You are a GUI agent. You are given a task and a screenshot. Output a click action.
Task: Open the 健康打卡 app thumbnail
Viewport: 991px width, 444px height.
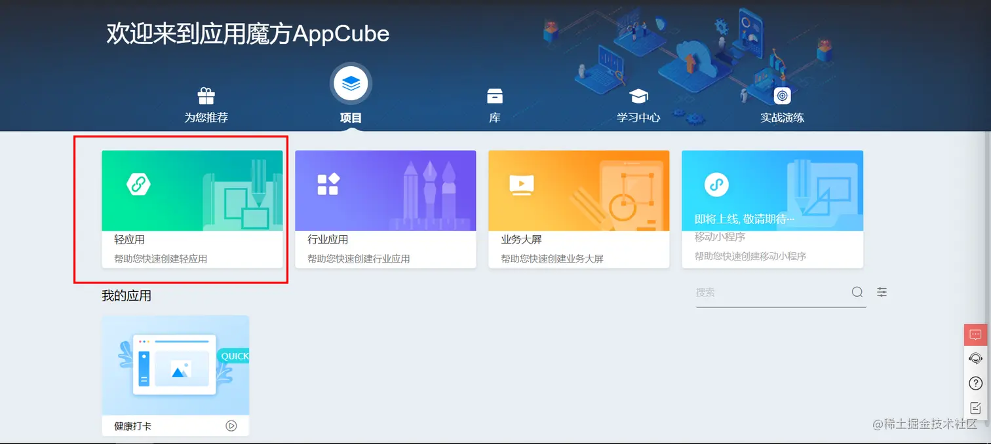[176, 365]
